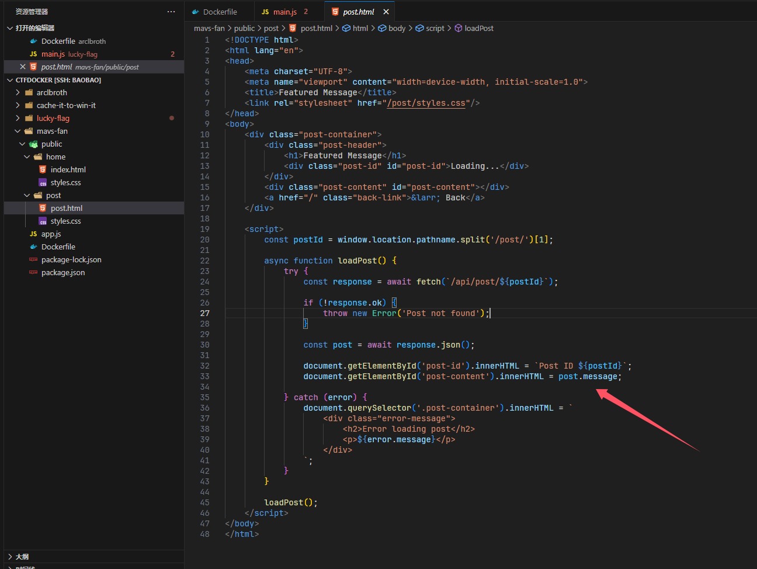The height and width of the screenshot is (569, 757).
Task: Click the loadPost breadcrumb symbol
Action: [478, 28]
